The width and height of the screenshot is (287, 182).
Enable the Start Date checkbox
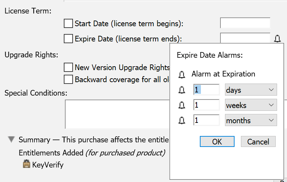pos(68,24)
